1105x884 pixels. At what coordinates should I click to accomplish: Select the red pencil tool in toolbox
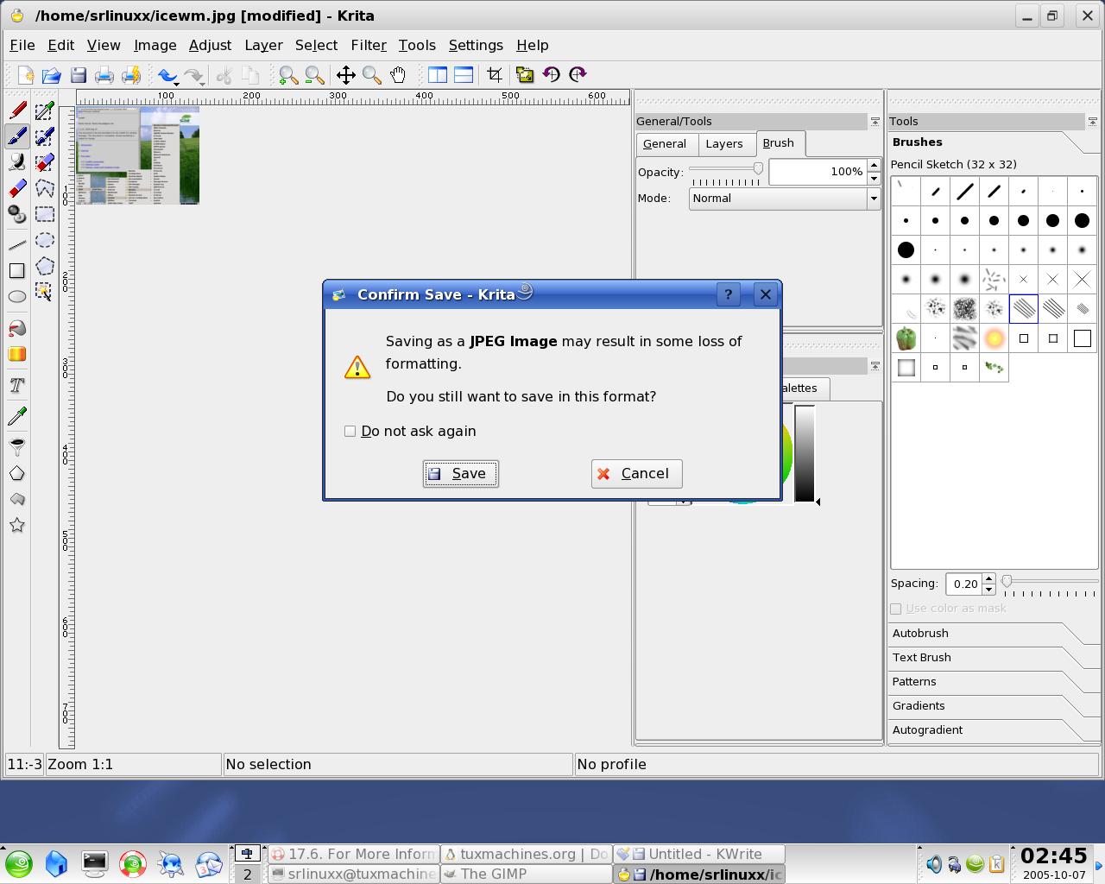(17, 110)
